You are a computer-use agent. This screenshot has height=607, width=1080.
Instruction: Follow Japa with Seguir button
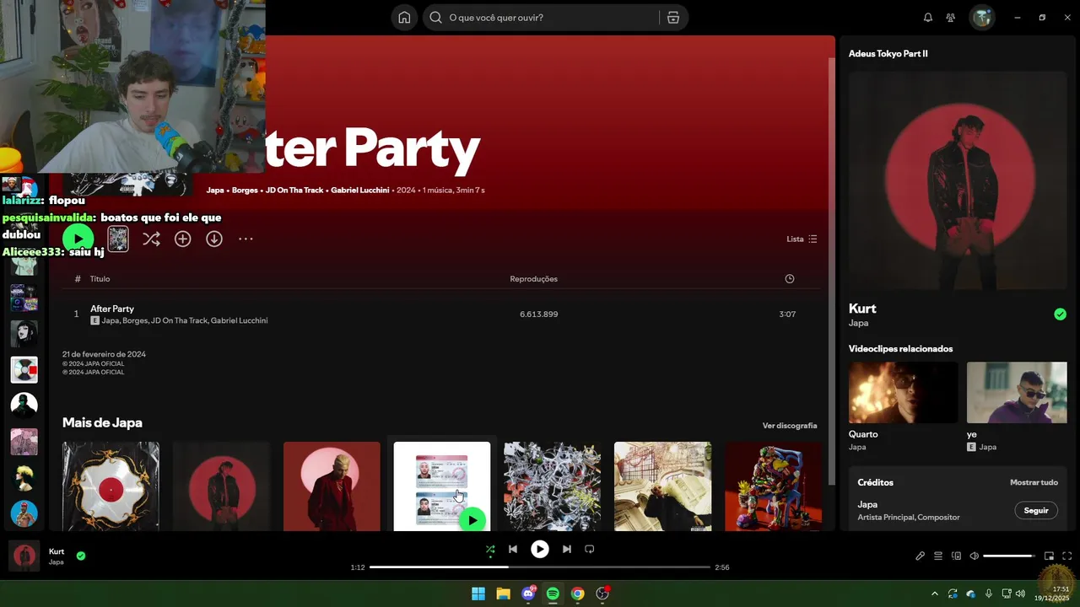[1036, 511]
